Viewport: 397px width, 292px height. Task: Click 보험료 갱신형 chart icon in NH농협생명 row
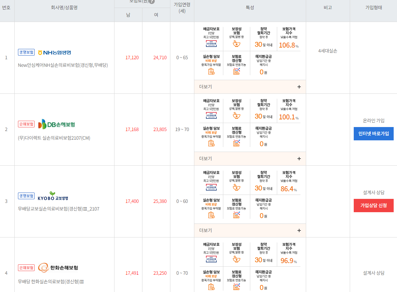237,72
